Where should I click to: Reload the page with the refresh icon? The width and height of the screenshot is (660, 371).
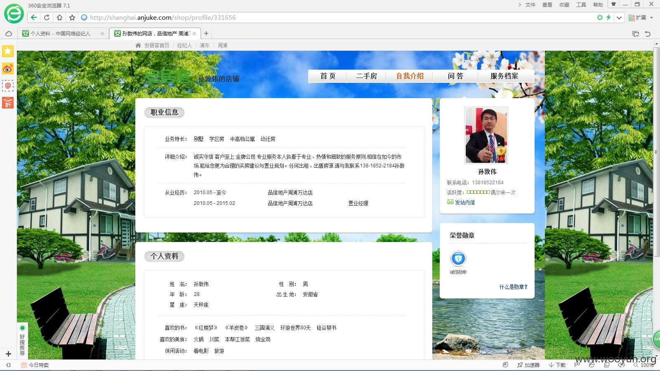[47, 17]
